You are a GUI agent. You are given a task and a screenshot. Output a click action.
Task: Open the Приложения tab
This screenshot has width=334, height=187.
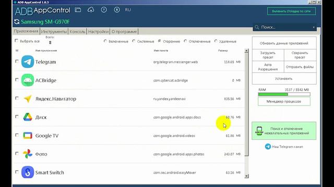pyautogui.click(x=26, y=31)
